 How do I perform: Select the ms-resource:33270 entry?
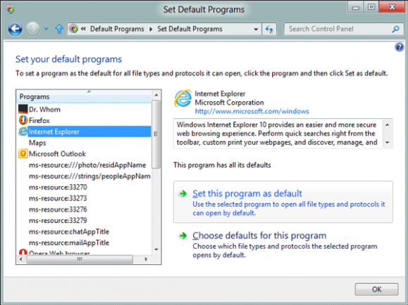[58, 187]
